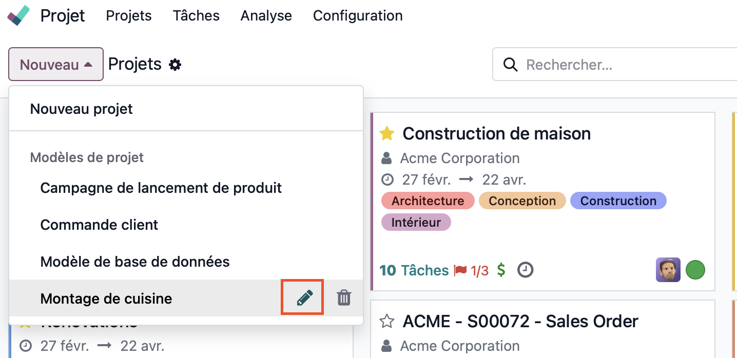This screenshot has height=358, width=737.
Task: Open the Tâches menu
Action: (196, 15)
